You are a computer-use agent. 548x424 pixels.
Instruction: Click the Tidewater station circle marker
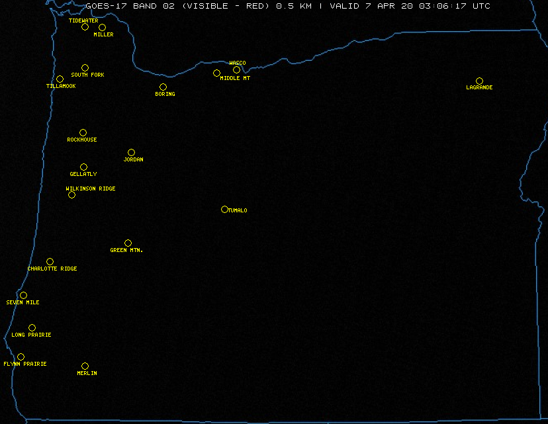coord(85,27)
